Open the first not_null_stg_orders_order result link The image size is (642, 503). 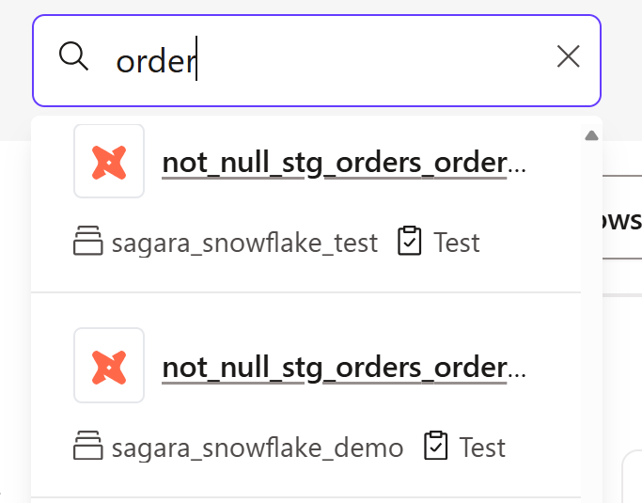point(344,163)
